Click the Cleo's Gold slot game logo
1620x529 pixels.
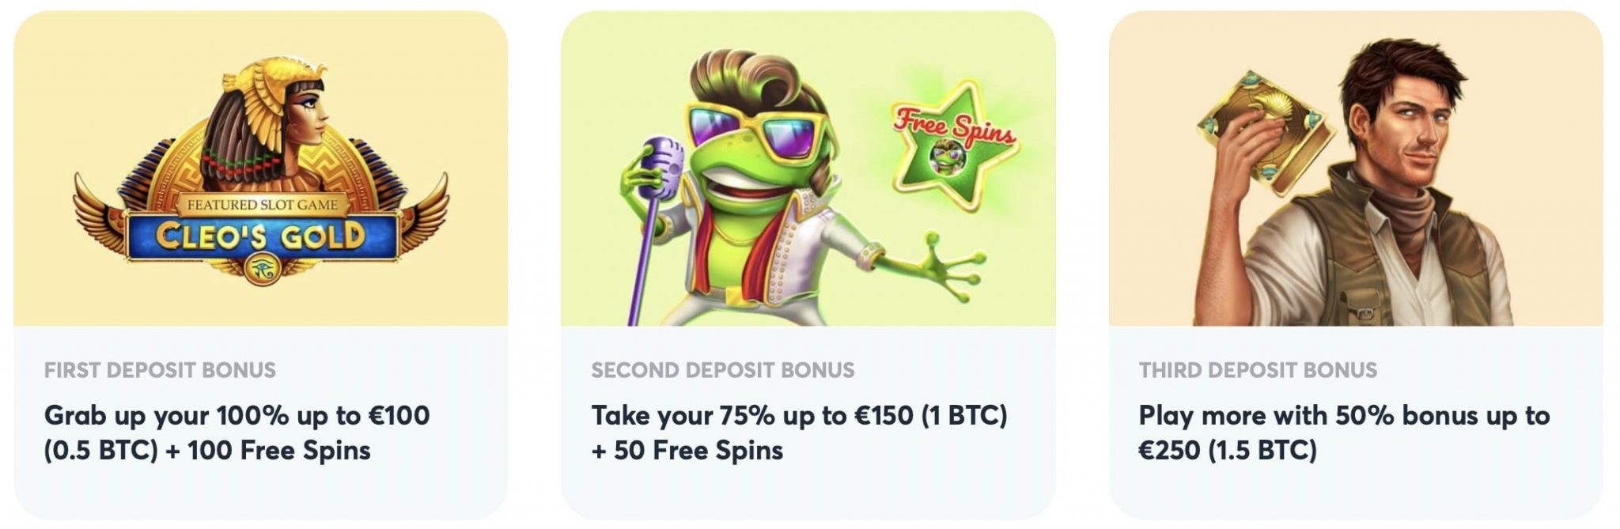261,172
